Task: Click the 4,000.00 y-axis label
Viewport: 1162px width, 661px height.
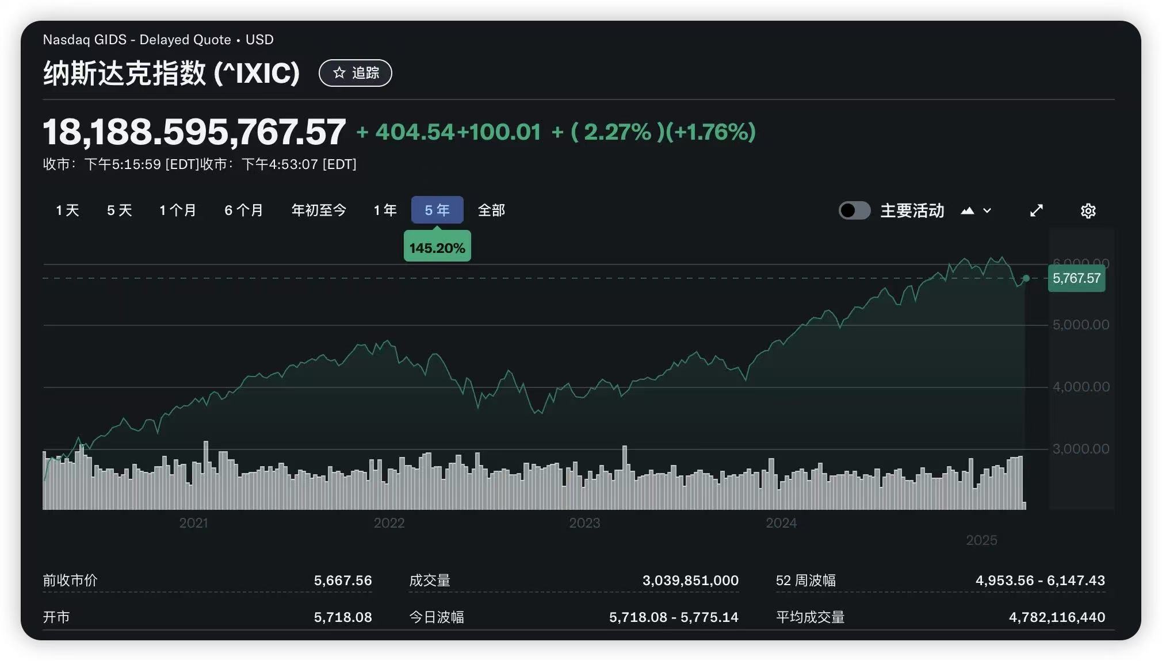Action: 1081,387
